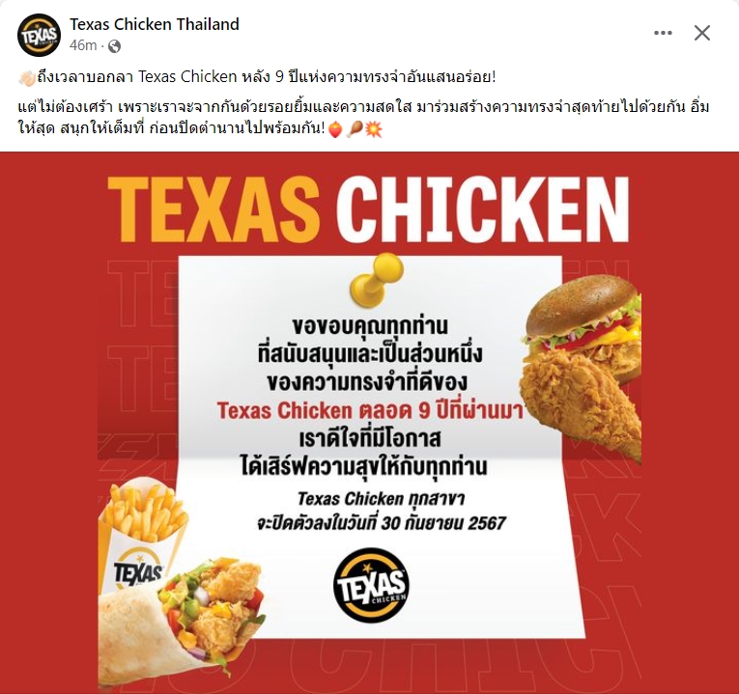Screen dimensions: 739x694
Task: Click the explosion emoji ending the caption
Action: point(374,129)
